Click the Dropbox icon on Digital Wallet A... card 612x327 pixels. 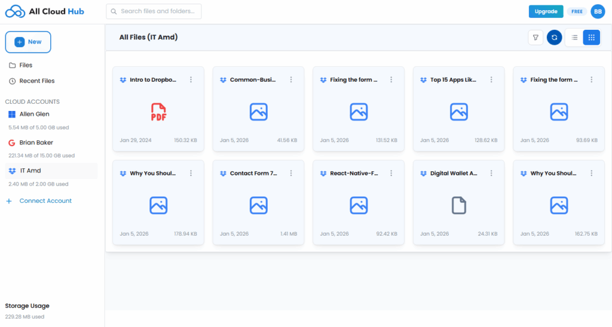[424, 174]
